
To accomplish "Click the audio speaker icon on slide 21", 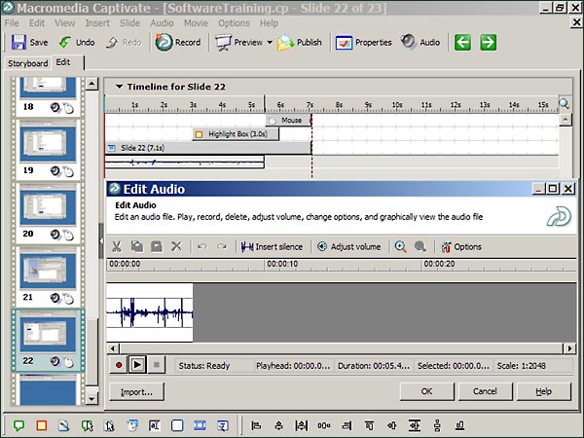I will 55,298.
